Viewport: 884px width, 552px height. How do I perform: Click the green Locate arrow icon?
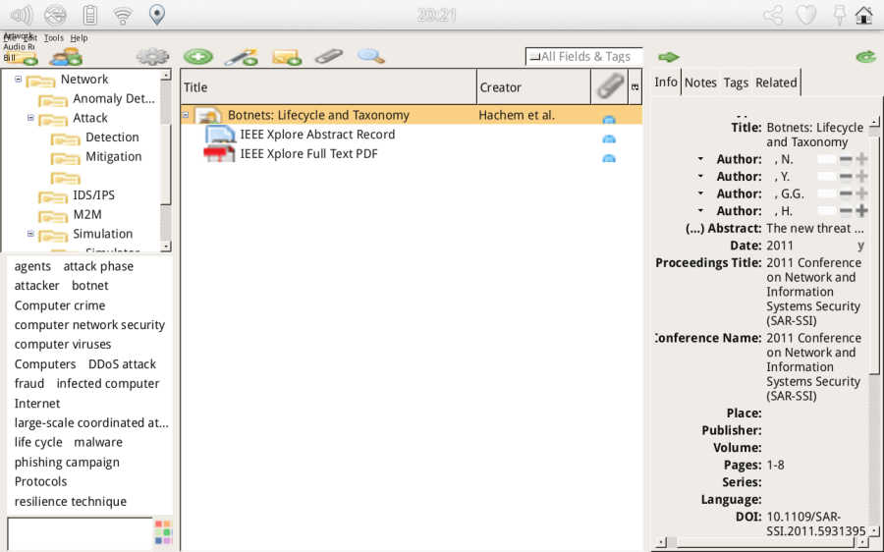pos(669,57)
